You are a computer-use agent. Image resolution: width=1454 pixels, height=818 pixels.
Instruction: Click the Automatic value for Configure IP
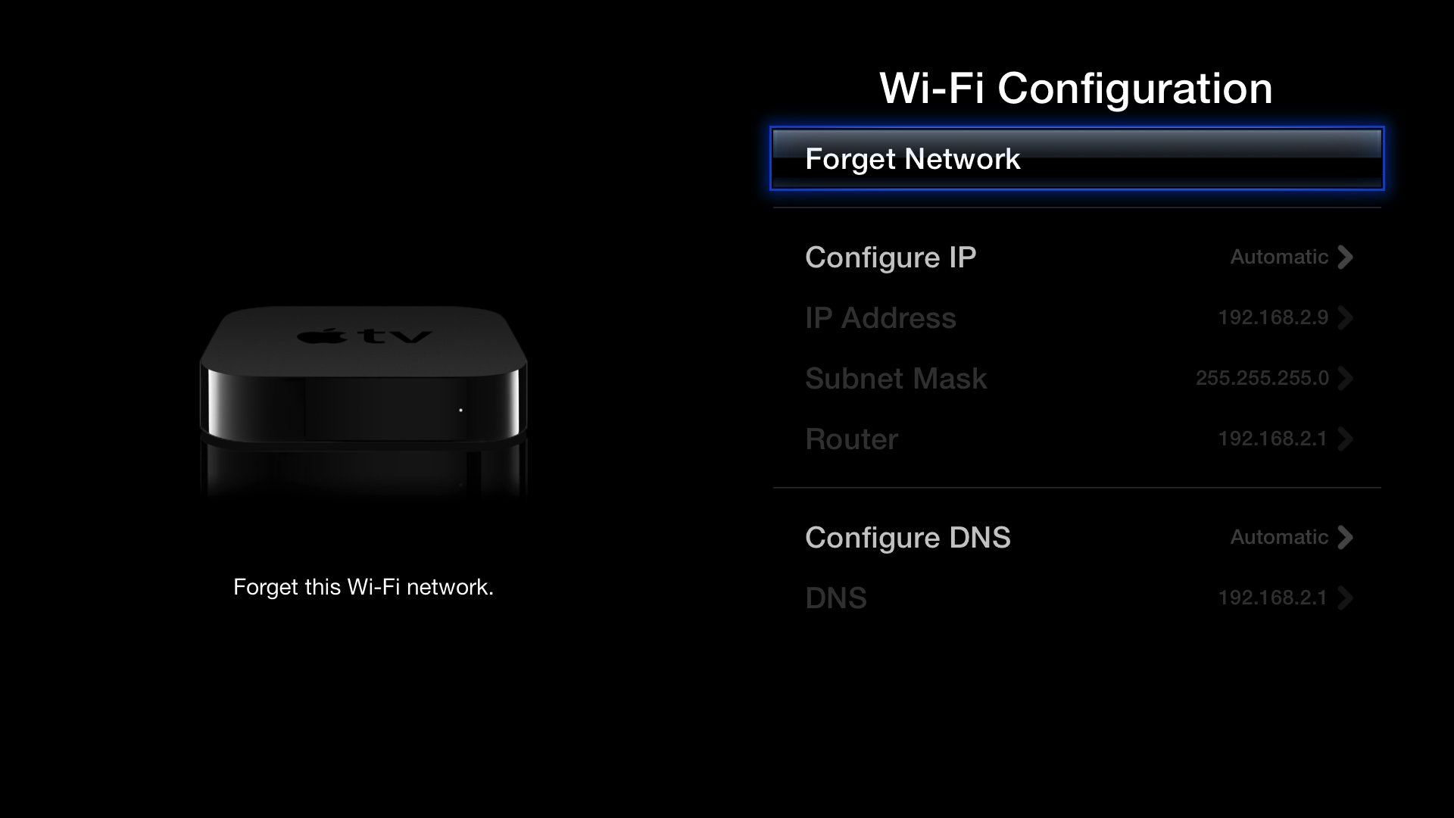click(1279, 258)
